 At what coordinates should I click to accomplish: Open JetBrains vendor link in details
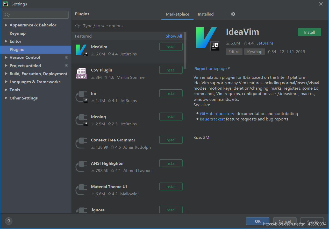[265, 43]
